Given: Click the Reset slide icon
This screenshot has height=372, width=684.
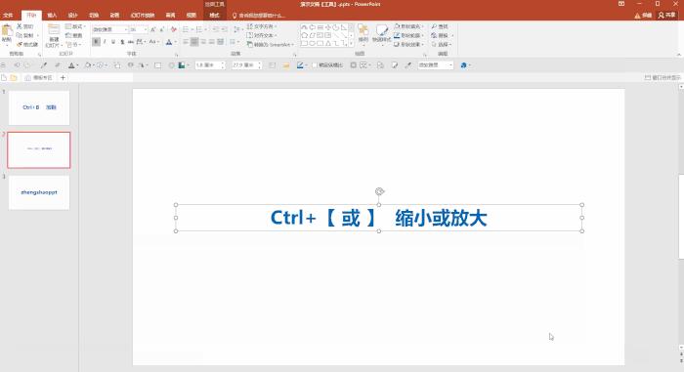Looking at the screenshot, I should (x=74, y=35).
